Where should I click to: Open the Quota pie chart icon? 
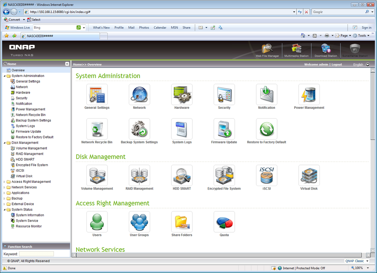click(x=224, y=222)
